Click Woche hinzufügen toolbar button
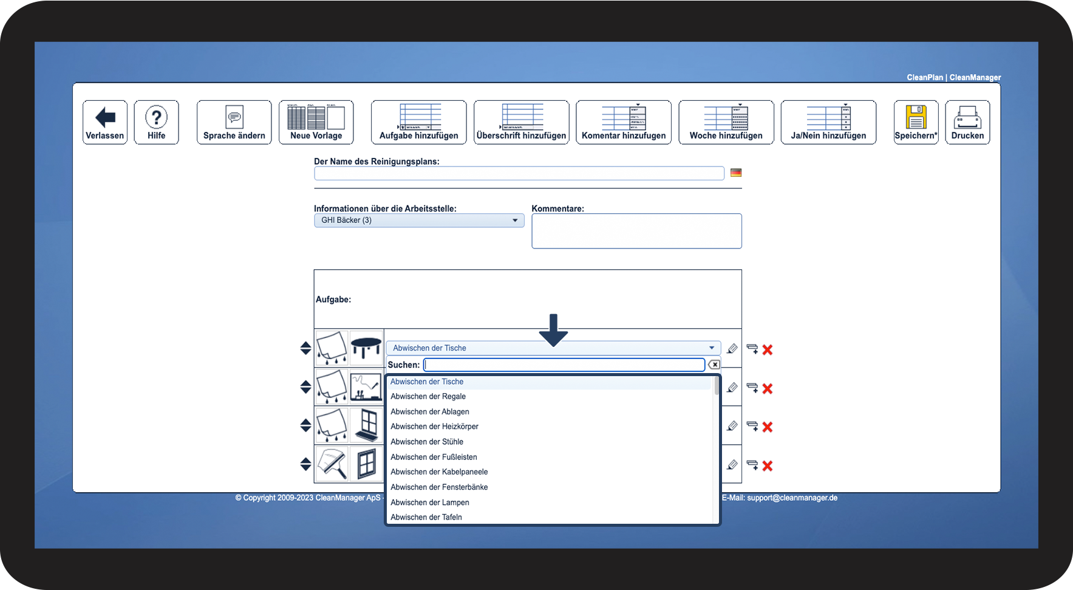The image size is (1073, 590). click(726, 122)
